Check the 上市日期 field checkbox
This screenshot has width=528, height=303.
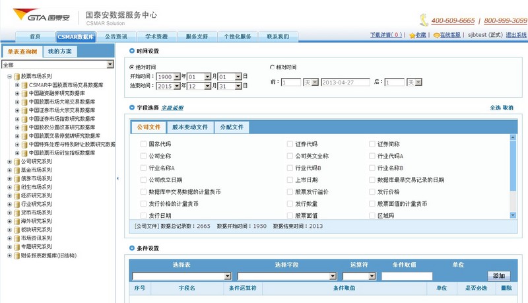(290, 180)
